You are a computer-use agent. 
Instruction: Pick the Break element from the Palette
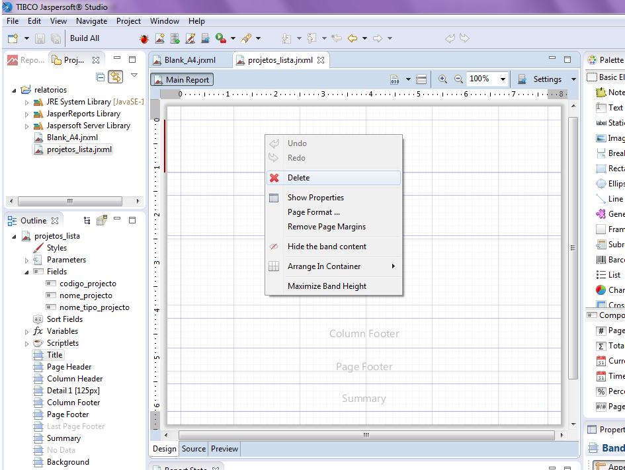click(x=610, y=153)
